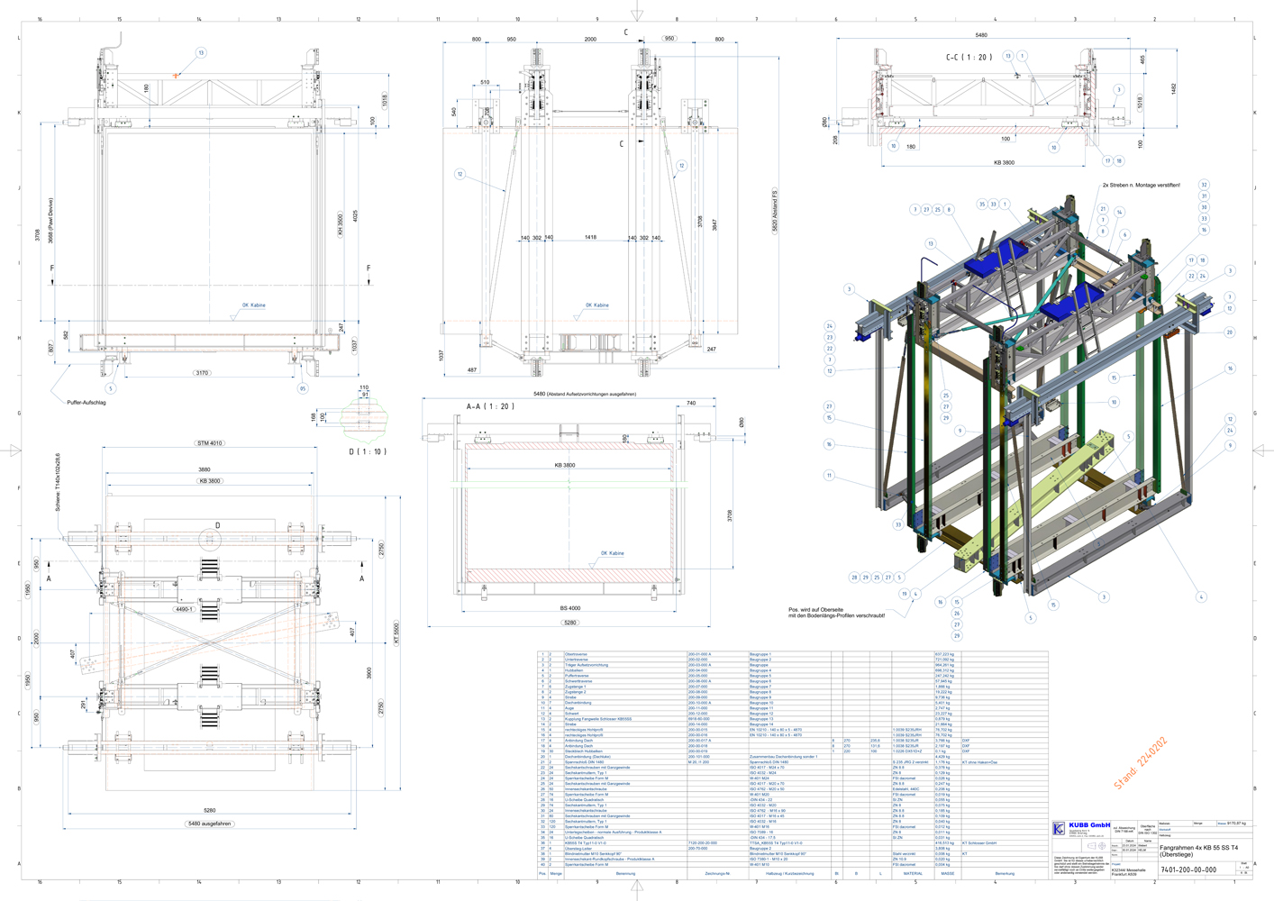
Task: Select the D (1 : 10) detail label
Action: pos(368,451)
